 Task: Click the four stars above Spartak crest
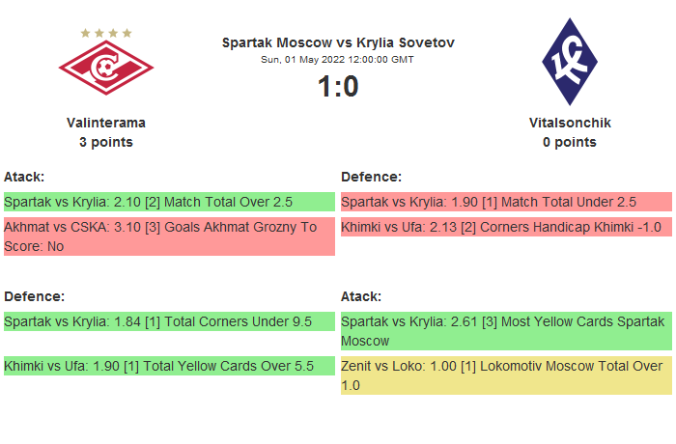[106, 33]
